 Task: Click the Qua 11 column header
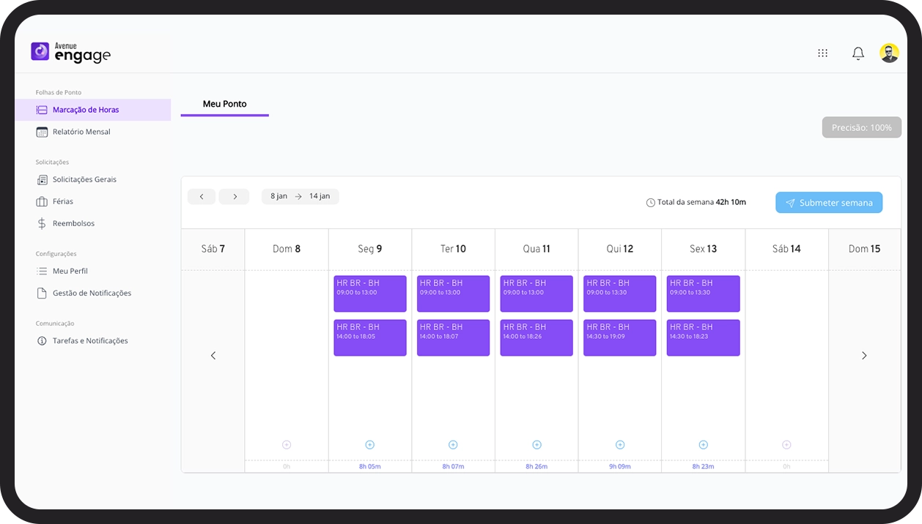click(x=536, y=249)
